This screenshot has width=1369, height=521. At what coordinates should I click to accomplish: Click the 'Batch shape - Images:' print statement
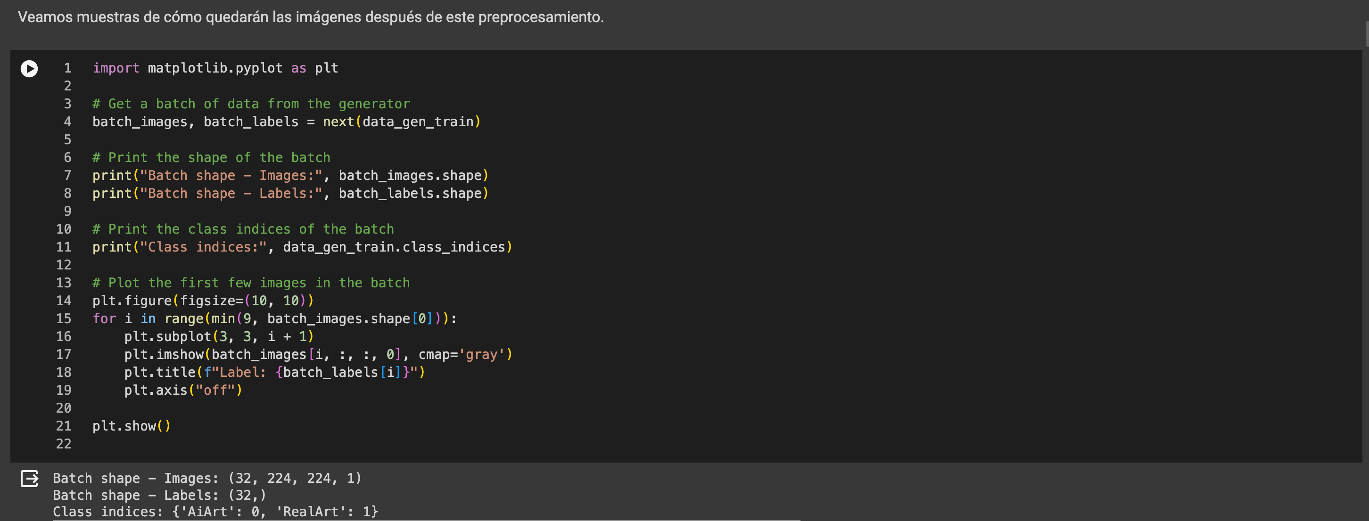click(289, 176)
